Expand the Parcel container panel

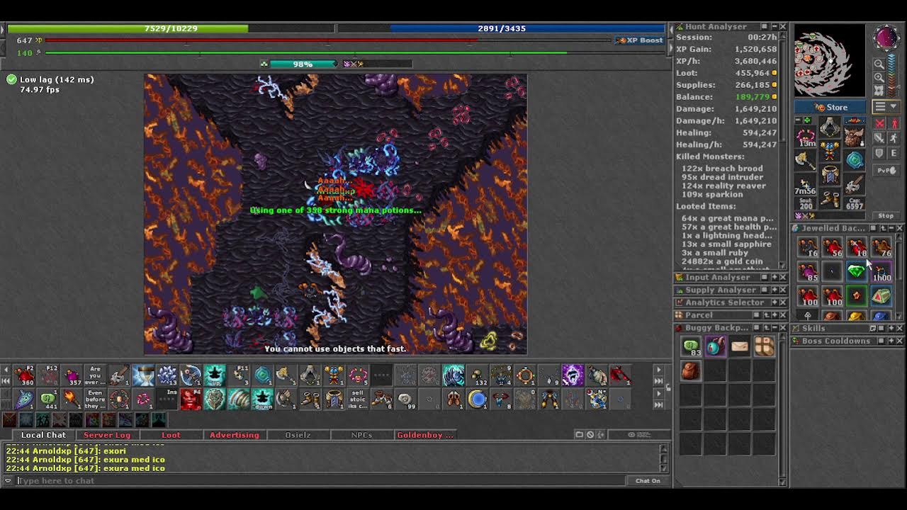point(774,315)
